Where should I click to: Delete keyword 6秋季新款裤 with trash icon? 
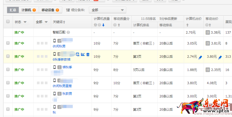click(88, 54)
